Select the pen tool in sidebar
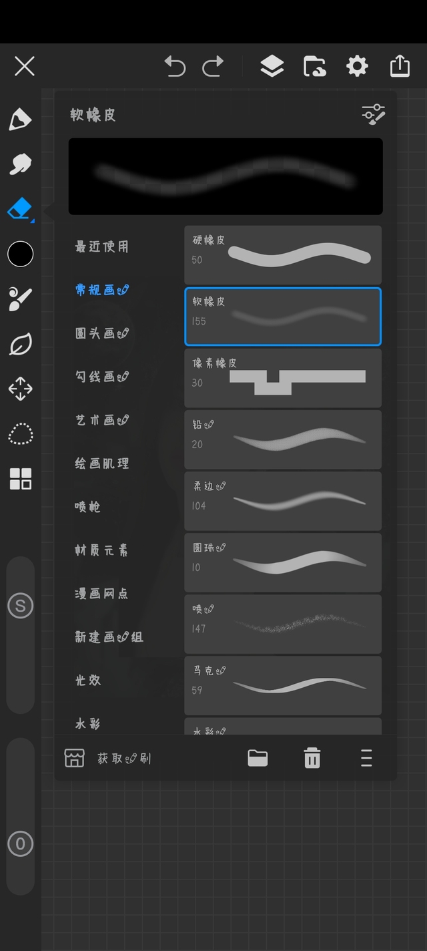 point(20,120)
